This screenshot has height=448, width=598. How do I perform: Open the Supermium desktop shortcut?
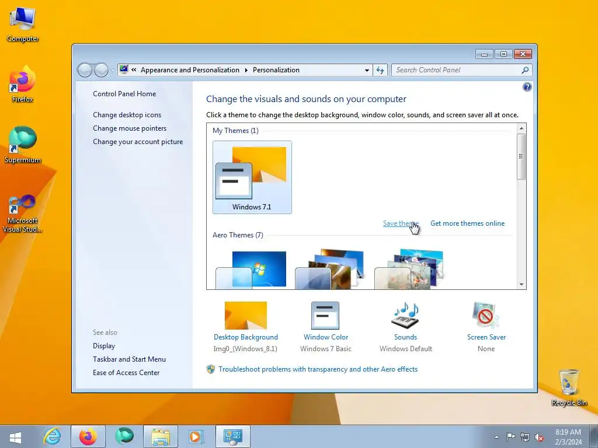tap(23, 145)
